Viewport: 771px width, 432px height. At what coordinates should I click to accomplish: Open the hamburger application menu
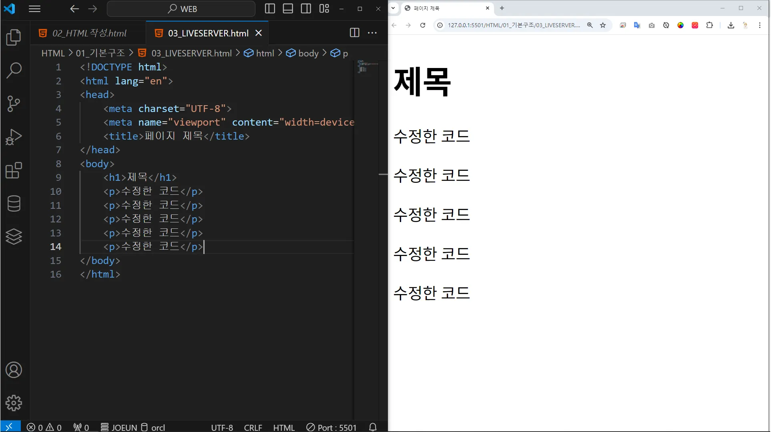tap(35, 9)
